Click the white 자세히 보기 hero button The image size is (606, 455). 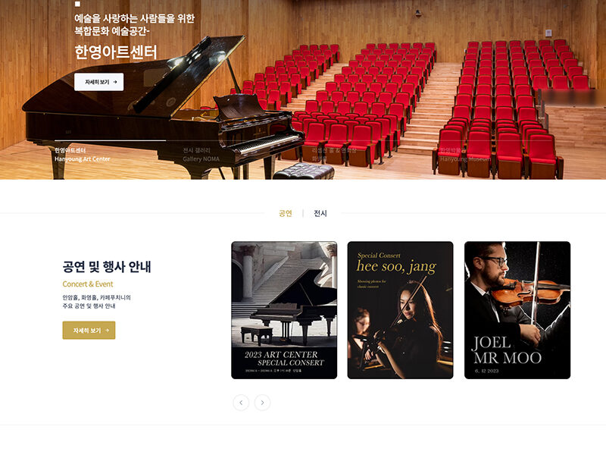(x=99, y=82)
